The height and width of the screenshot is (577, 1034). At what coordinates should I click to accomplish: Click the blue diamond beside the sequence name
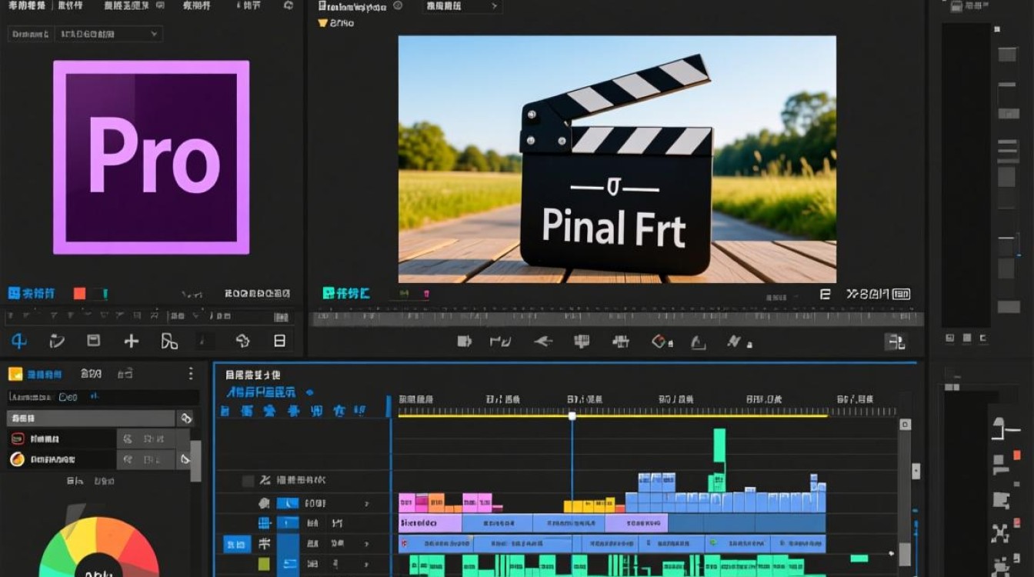click(x=310, y=392)
